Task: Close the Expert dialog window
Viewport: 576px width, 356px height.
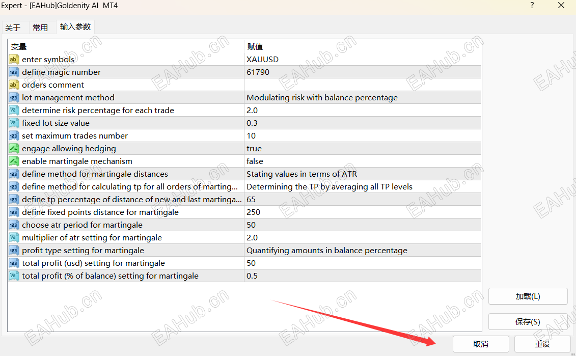Action: pyautogui.click(x=561, y=6)
